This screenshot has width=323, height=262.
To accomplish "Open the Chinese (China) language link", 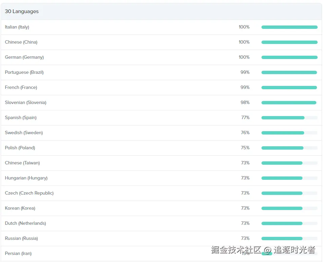I will (21, 42).
